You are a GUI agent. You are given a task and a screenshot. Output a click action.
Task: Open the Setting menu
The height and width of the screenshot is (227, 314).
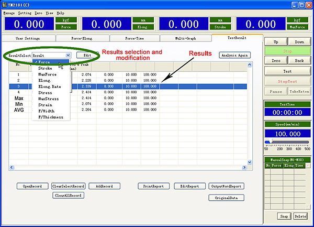point(25,12)
